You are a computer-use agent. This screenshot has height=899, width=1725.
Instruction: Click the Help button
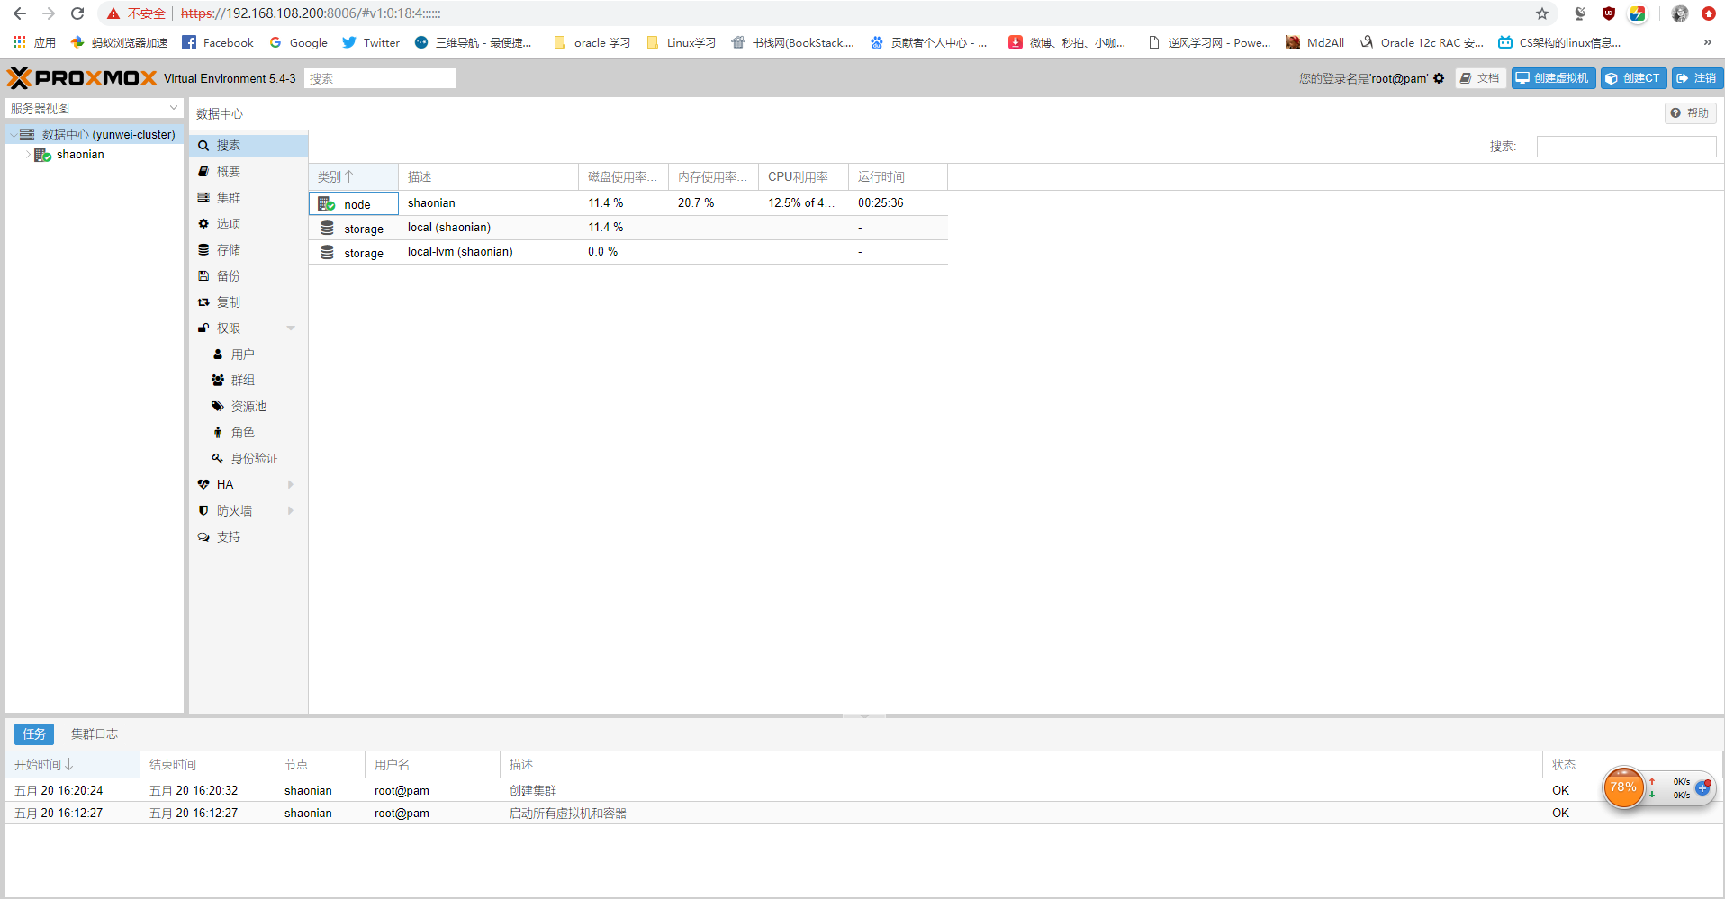tap(1689, 113)
